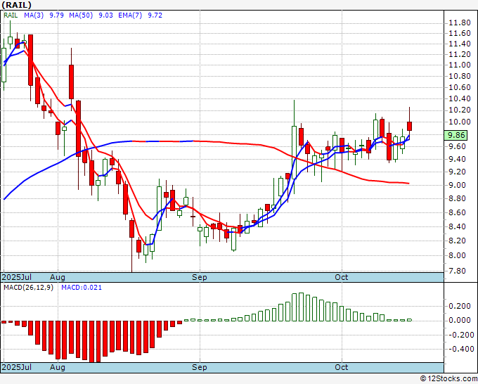Select the RAIL legend label
478x384 pixels.
click(11, 15)
